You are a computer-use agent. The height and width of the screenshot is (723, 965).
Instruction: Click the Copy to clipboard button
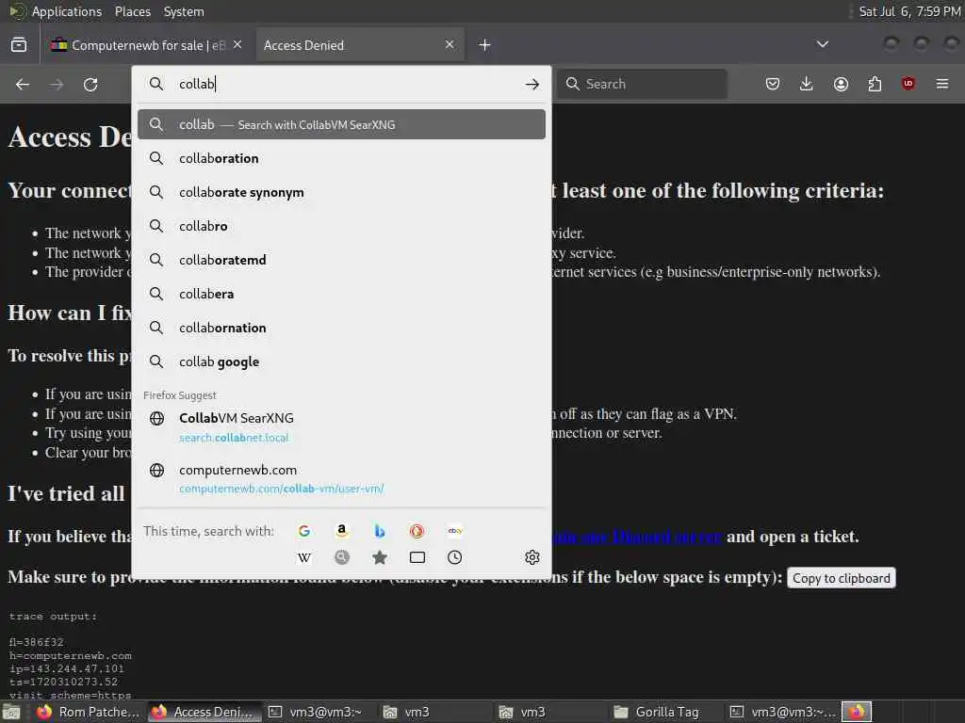point(842,578)
